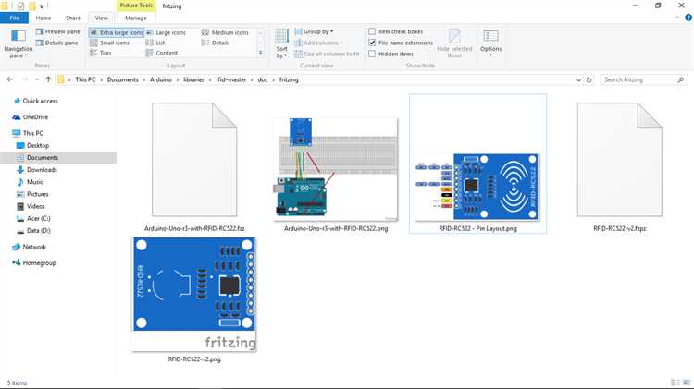Viewport: 694px width, 389px height.
Task: Open the Sort by menu
Action: (281, 43)
